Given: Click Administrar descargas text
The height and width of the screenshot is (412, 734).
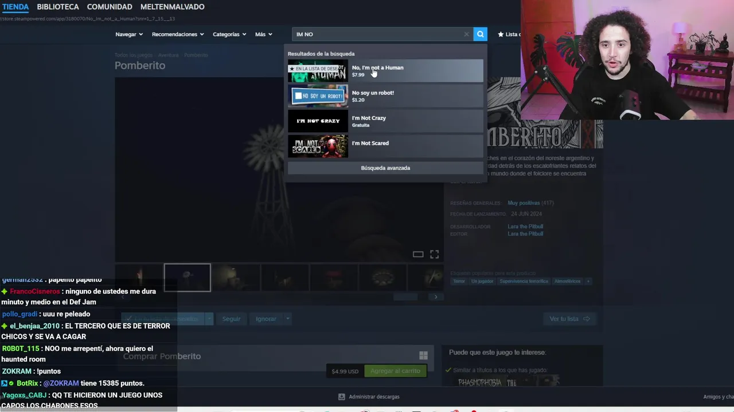Looking at the screenshot, I should point(374,397).
